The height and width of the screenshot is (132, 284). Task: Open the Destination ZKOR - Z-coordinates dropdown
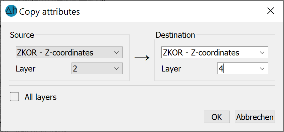[215, 52]
